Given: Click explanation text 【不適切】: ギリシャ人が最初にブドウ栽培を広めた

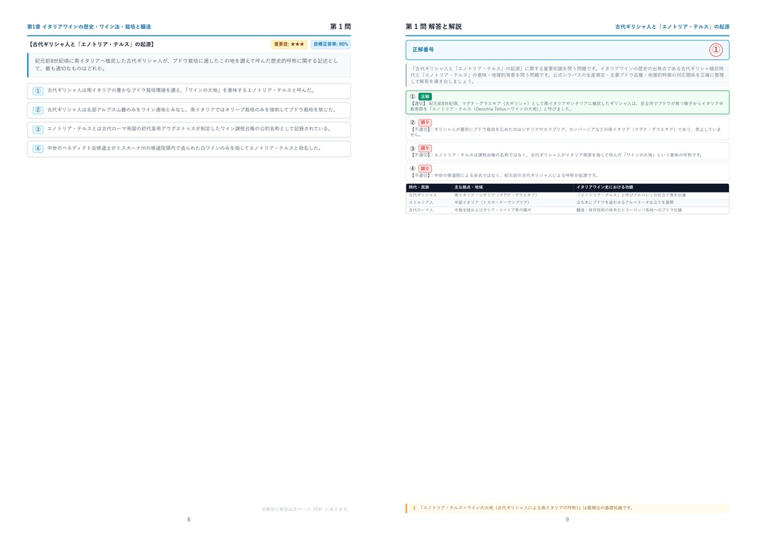Looking at the screenshot, I should coord(566,132).
